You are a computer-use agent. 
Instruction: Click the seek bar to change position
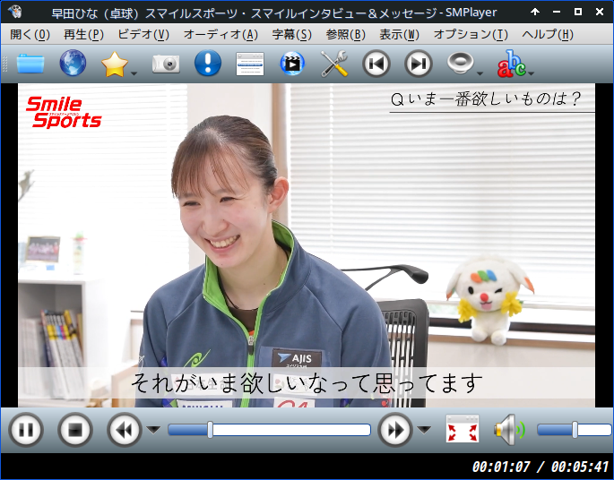pyautogui.click(x=270, y=430)
